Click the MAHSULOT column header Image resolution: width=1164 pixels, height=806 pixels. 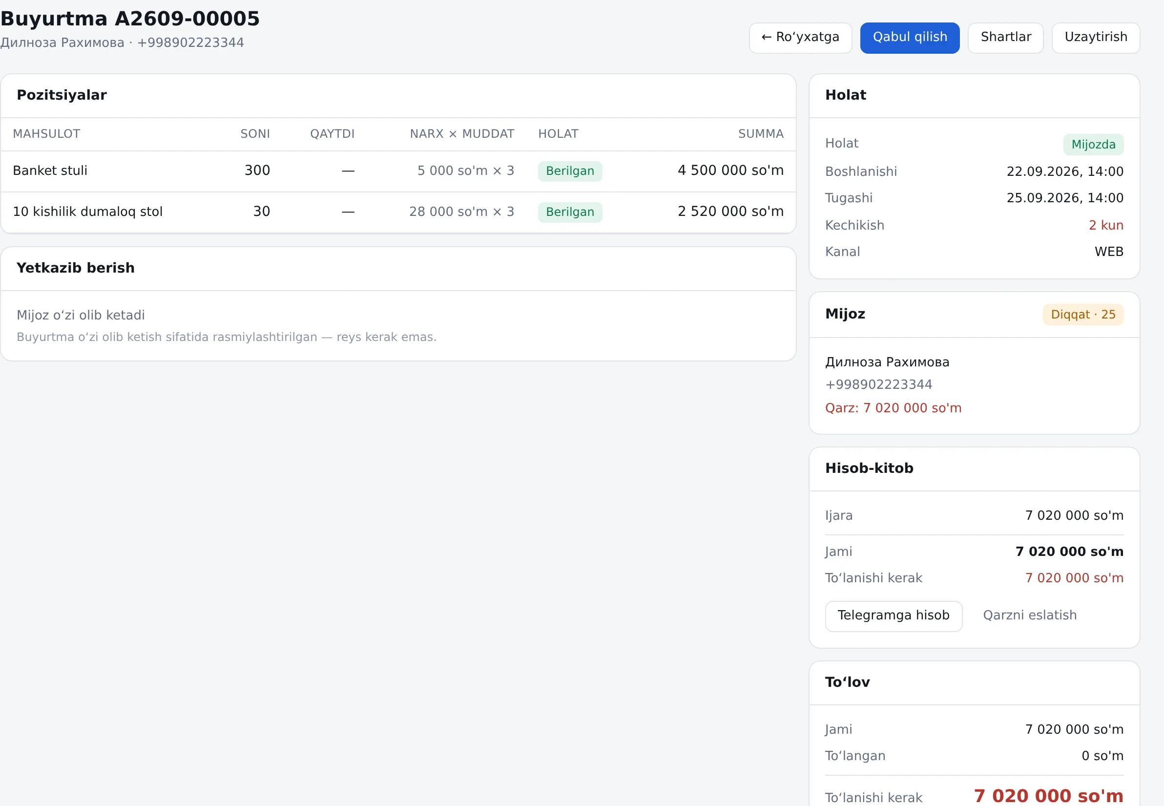46,134
